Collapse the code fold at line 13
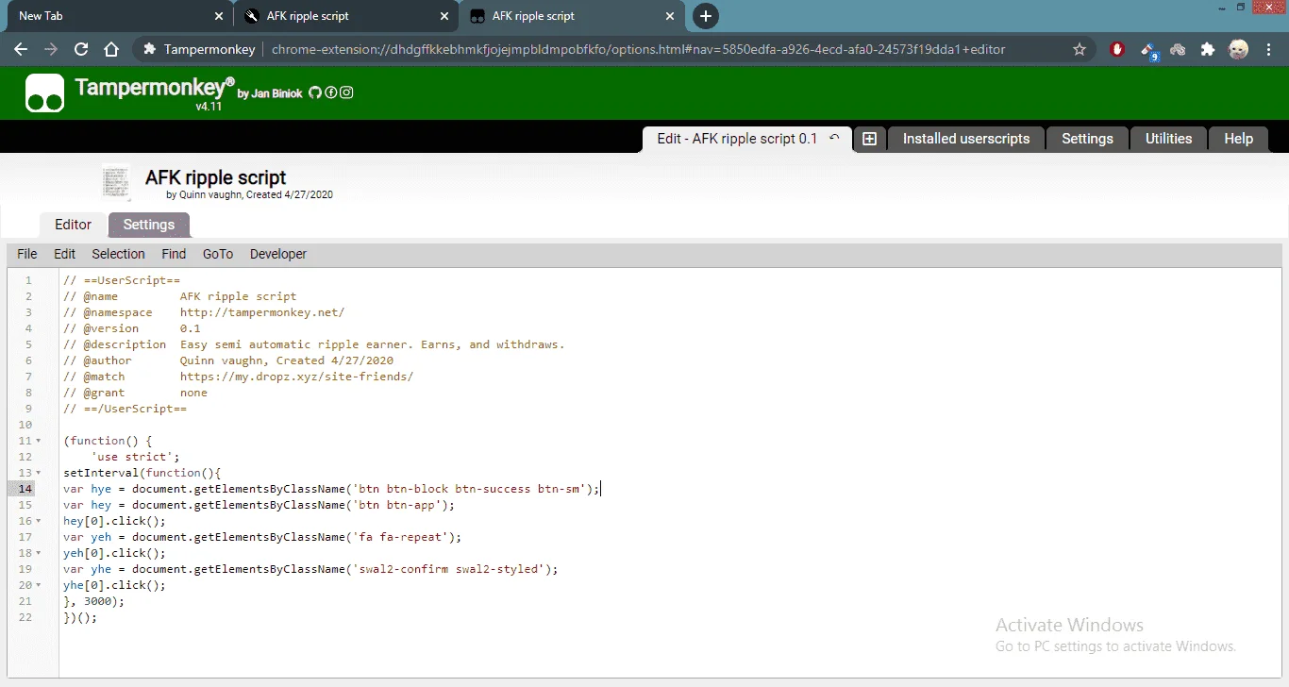 tap(38, 473)
